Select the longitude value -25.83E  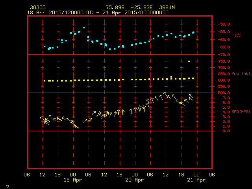coord(142,7)
